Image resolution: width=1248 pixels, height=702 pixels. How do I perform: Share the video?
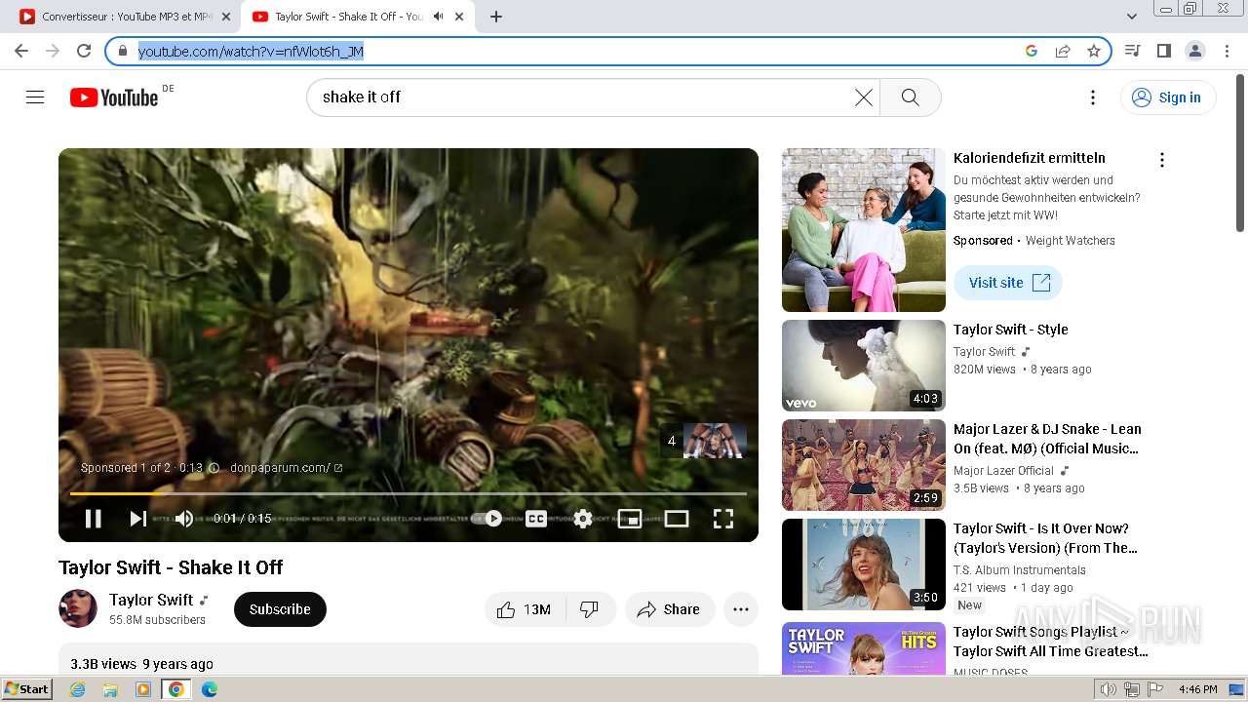tap(670, 609)
